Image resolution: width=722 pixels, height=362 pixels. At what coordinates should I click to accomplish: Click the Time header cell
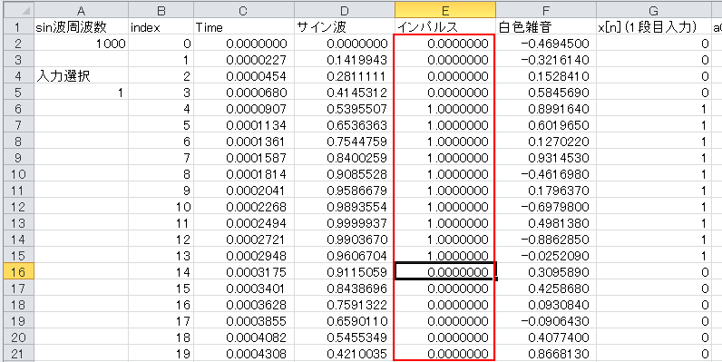tap(244, 27)
